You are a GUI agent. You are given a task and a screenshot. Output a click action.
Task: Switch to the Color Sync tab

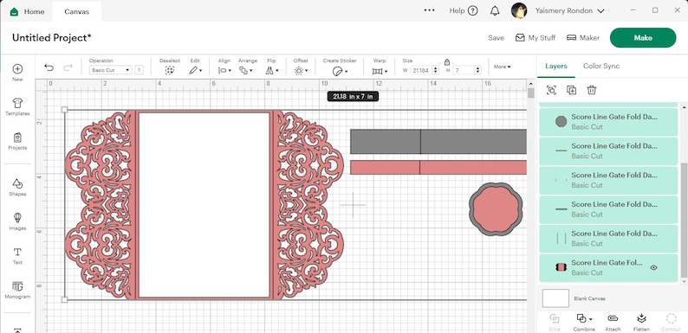[x=601, y=66]
